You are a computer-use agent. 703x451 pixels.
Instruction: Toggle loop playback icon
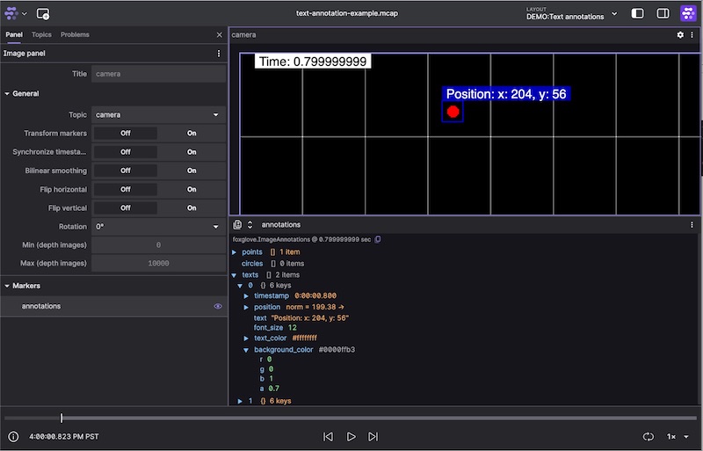[649, 436]
